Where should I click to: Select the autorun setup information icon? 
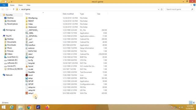click(x=27, y=48)
